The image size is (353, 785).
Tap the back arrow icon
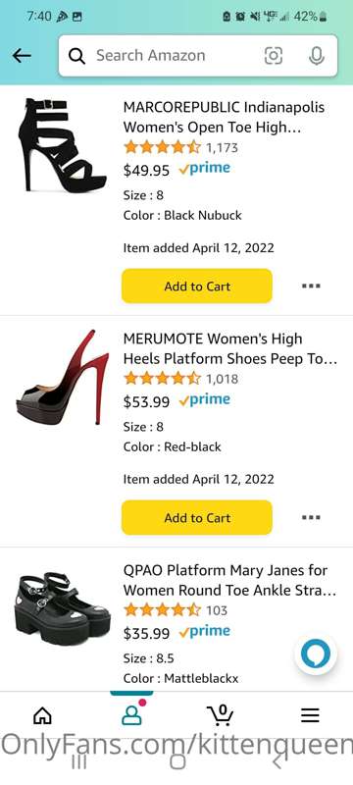coord(22,56)
